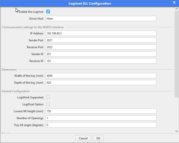Click the LogiDual Option label
Screen dimensions: 179x143
coord(33,104)
